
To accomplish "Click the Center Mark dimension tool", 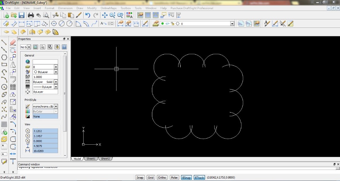I will click(x=54, y=24).
